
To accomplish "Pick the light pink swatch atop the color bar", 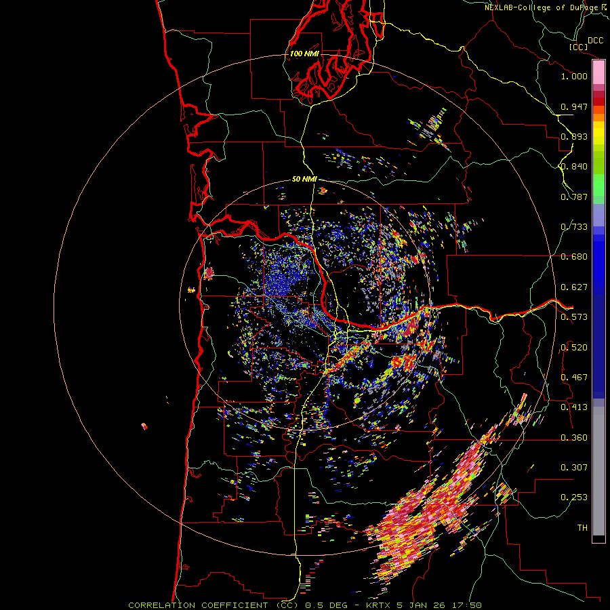I will click(598, 72).
